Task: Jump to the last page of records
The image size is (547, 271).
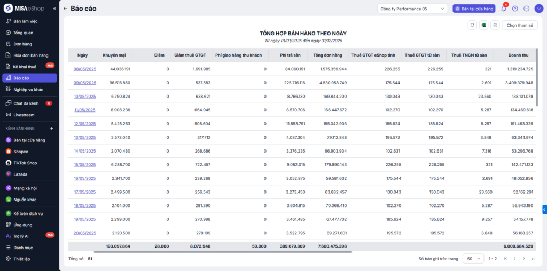Action: click(533, 258)
